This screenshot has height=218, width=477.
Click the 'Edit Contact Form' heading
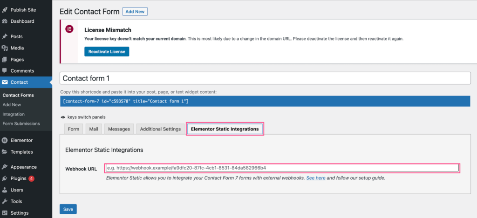coord(89,12)
